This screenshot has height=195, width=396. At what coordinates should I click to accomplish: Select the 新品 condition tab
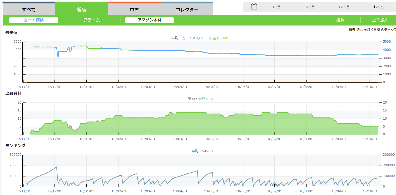81,10
